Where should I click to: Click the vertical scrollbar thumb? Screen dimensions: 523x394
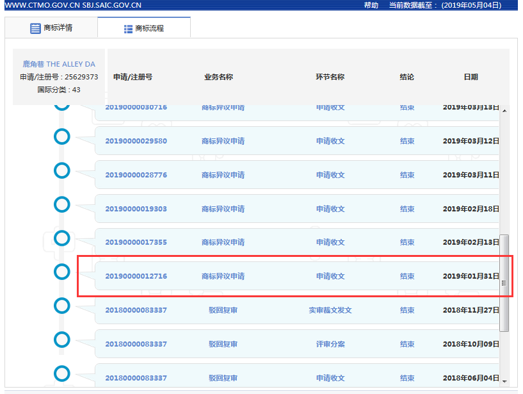(504, 282)
